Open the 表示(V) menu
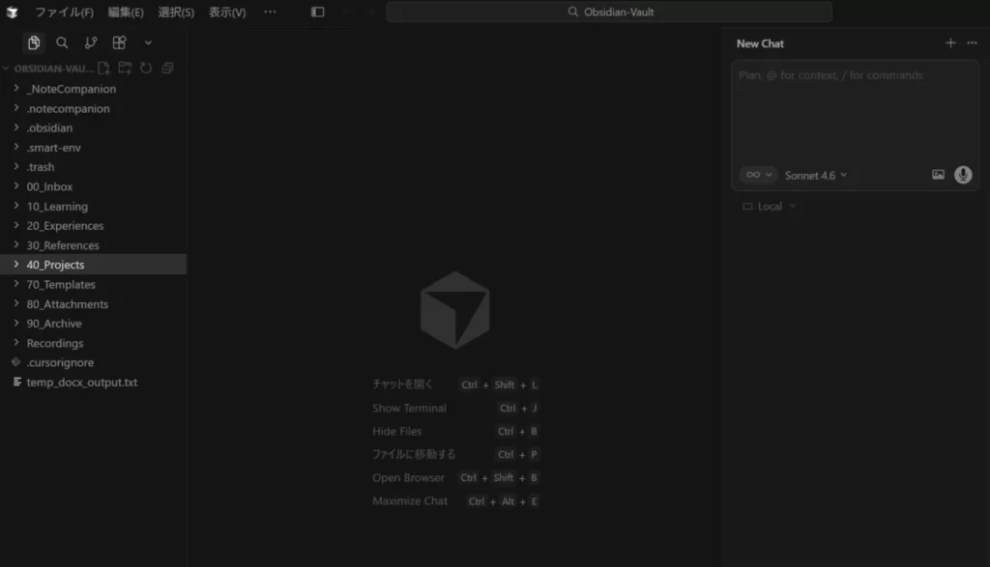990x567 pixels. tap(227, 13)
